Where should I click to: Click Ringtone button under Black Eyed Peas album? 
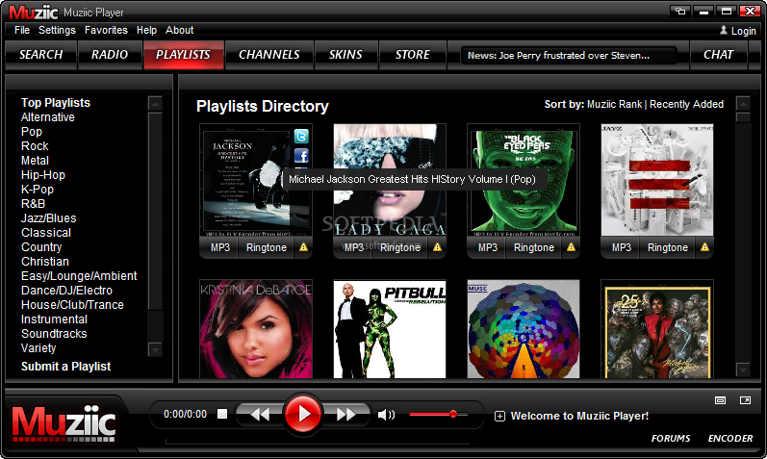534,247
